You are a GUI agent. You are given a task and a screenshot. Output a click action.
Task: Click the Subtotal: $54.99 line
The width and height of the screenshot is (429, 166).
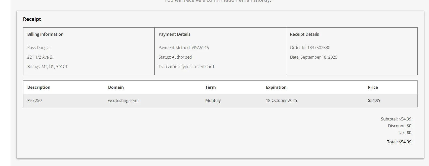pos(396,119)
